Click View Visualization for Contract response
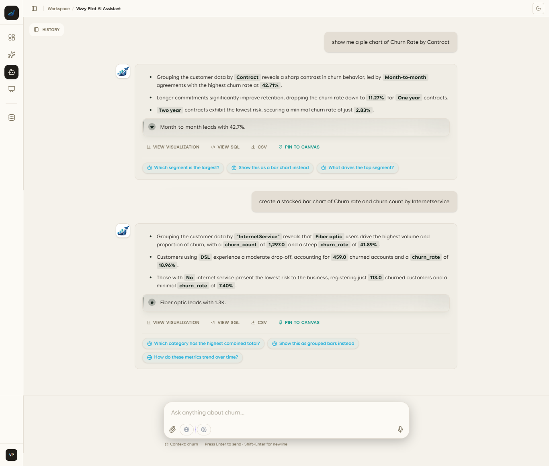The image size is (549, 466). pos(173,147)
